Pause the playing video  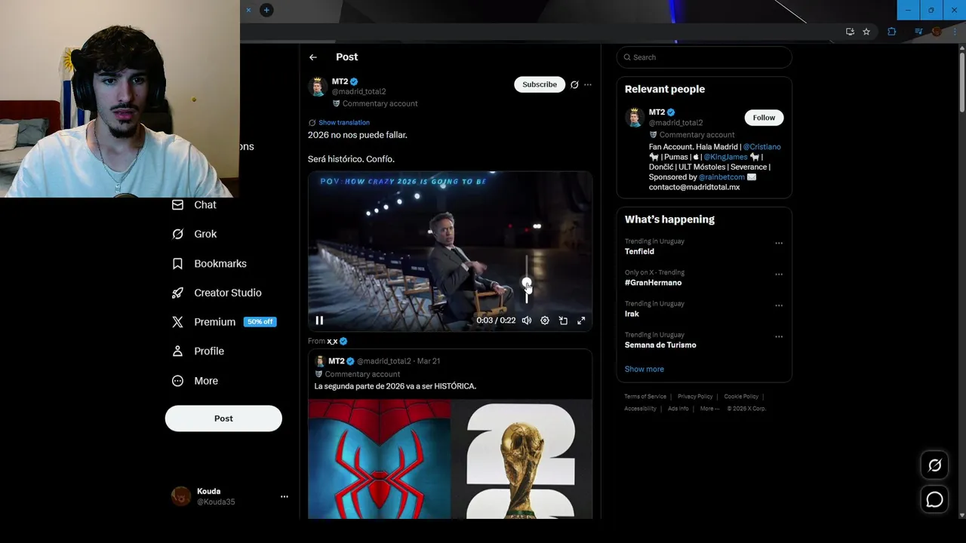coord(319,321)
